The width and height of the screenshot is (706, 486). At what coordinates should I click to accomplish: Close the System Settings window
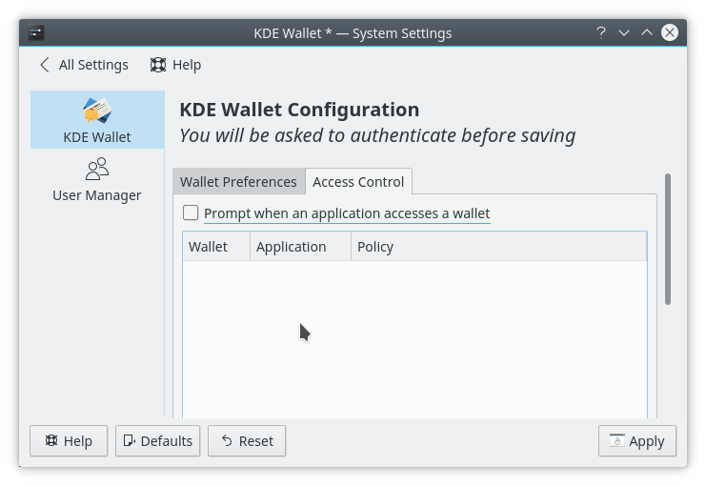670,32
